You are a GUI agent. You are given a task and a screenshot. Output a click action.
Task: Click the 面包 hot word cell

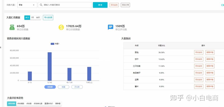tap(137, 52)
